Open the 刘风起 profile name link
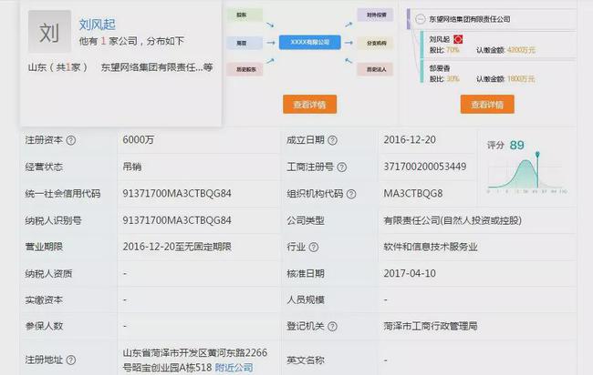This screenshot has height=375, width=593. pyautogui.click(x=98, y=25)
